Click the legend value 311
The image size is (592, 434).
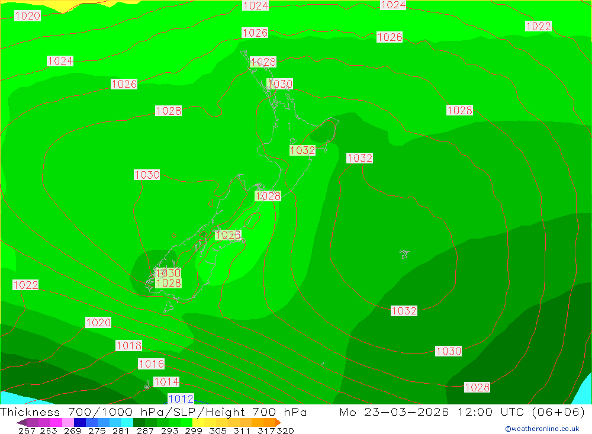[x=242, y=430]
